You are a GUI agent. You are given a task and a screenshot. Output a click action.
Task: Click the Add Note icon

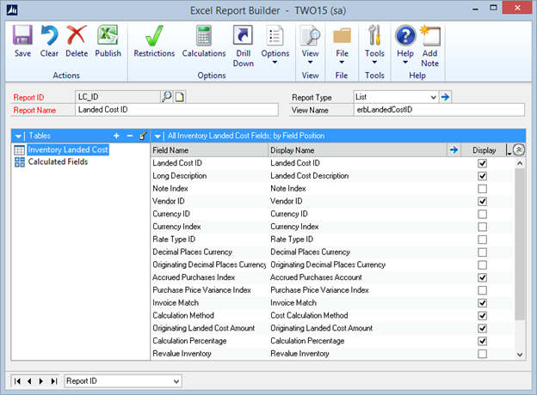pyautogui.click(x=430, y=35)
